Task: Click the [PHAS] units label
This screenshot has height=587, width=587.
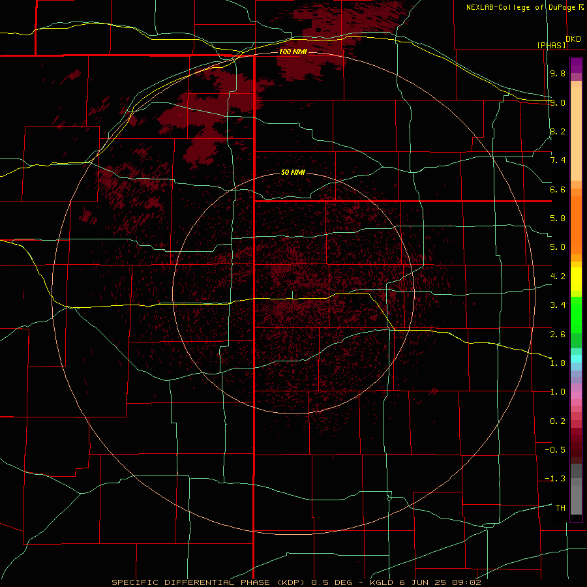Action: click(x=551, y=46)
